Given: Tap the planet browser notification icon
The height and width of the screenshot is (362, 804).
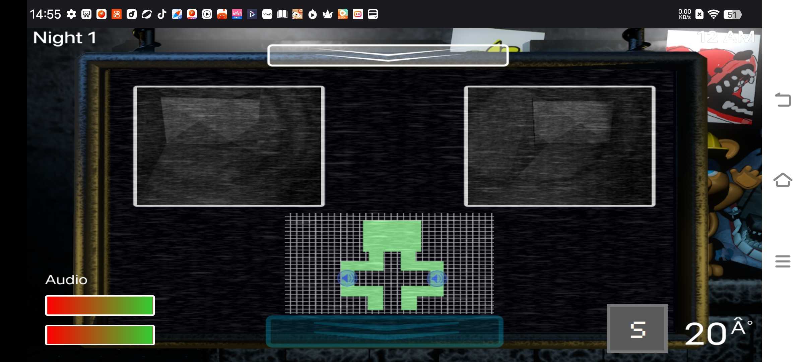Looking at the screenshot, I should click(147, 14).
